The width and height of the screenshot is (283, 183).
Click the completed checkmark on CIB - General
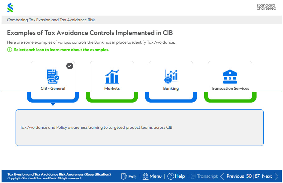(70, 66)
